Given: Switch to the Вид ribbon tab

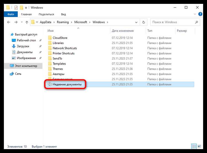Looking at the screenshot, I should coord(63,14).
